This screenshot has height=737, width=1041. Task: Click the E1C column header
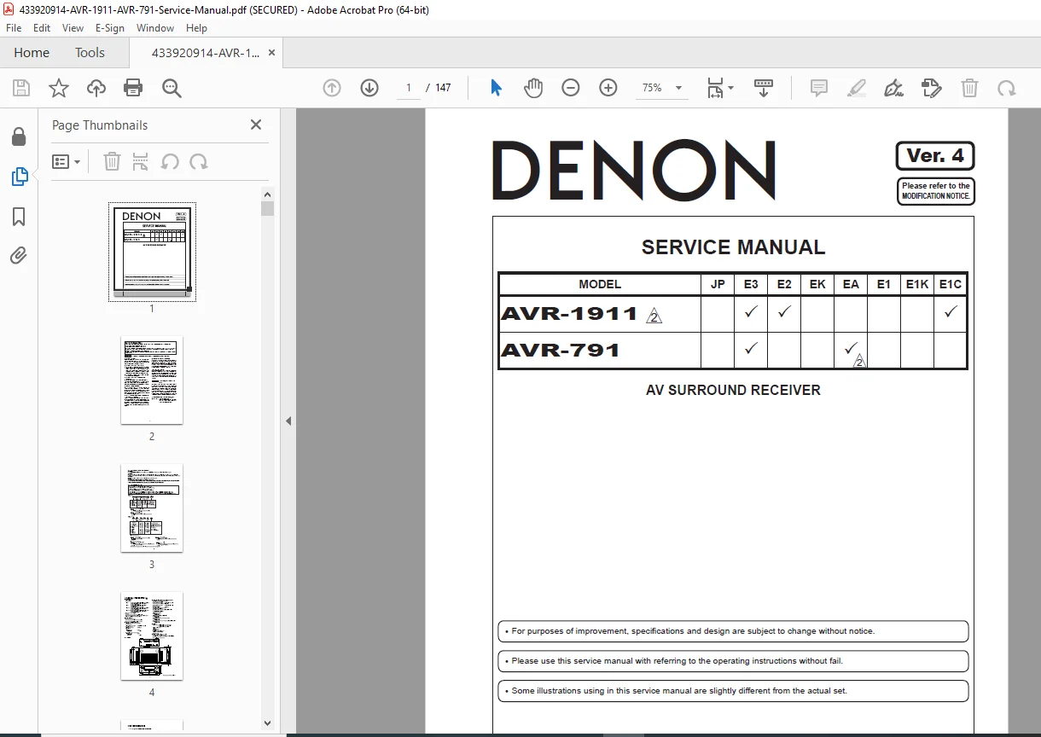[x=950, y=284]
